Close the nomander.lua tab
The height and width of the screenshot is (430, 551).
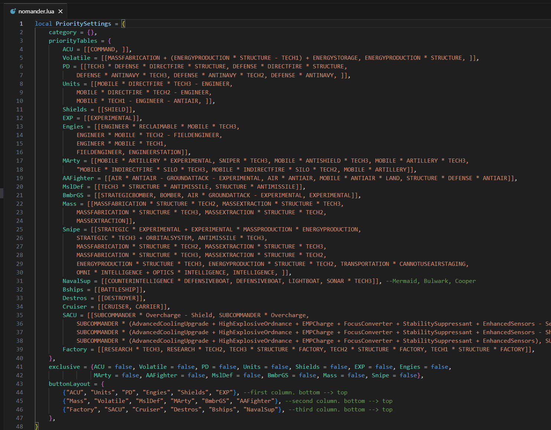click(61, 11)
